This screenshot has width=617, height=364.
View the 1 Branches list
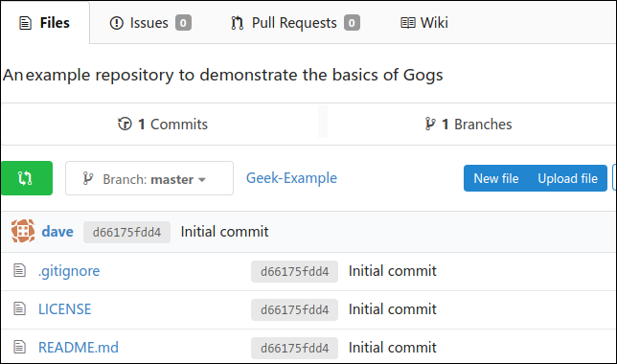coord(468,125)
